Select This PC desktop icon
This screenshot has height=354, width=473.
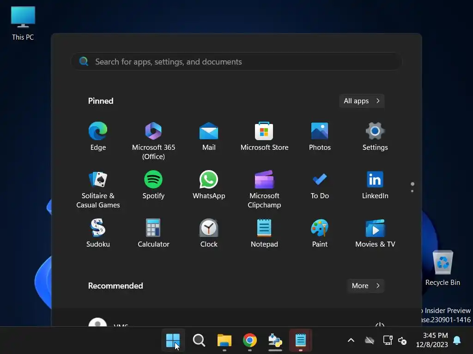(23, 24)
